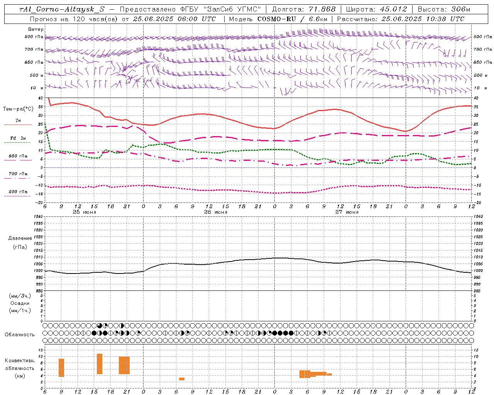Click the '985' tick on left pressure axis
Image resolution: width=494 pixels, height=395 pixels.
click(x=39, y=291)
